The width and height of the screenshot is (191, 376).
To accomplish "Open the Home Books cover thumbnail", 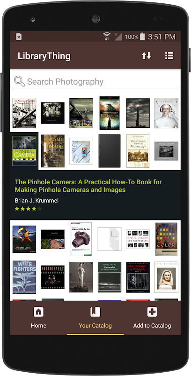I will (x=52, y=151).
